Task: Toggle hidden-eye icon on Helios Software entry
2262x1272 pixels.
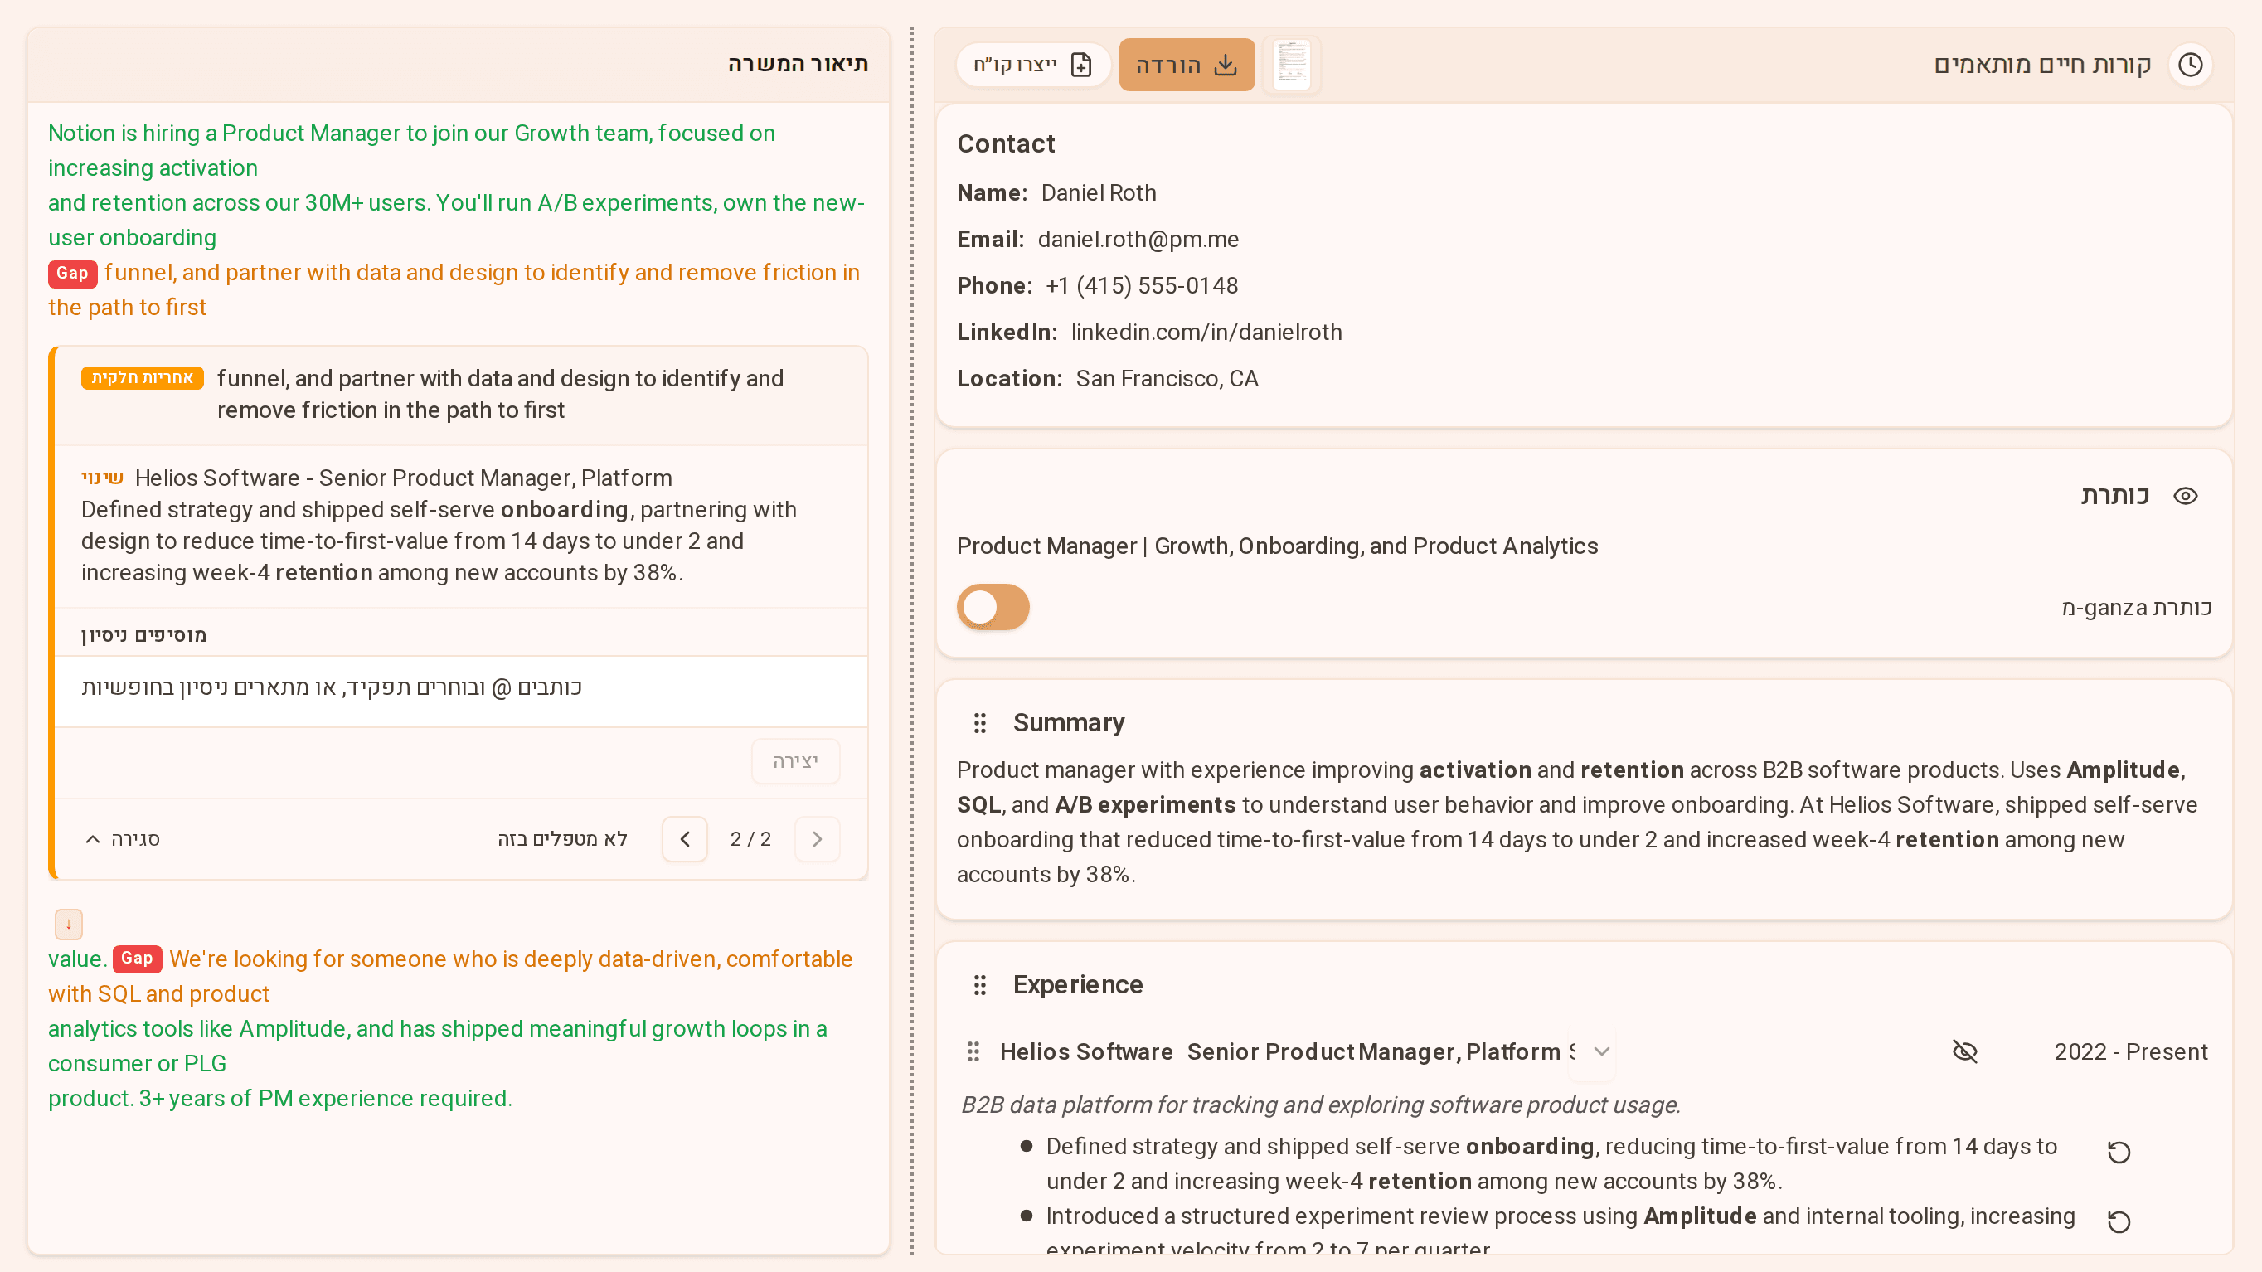Action: (x=1964, y=1051)
